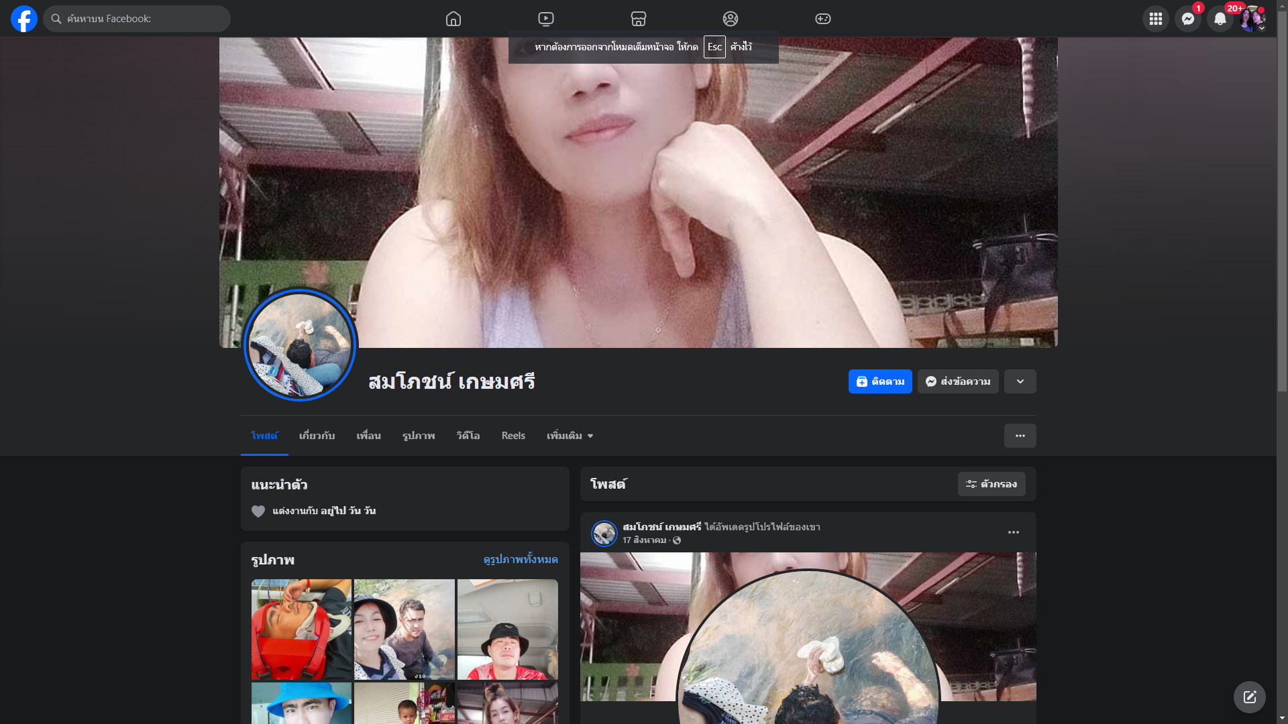Expand the chevron dropdown beside ส่งข้อความ
The width and height of the screenshot is (1288, 724).
(x=1020, y=381)
